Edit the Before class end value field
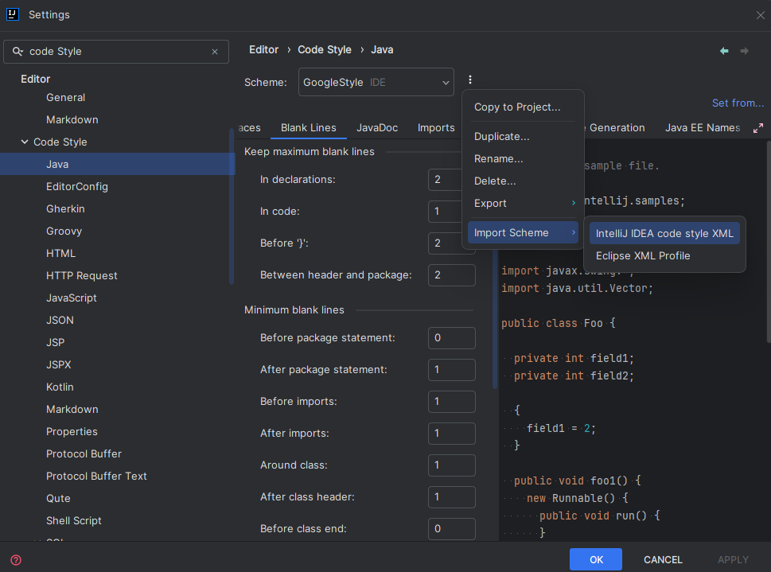 [452, 529]
